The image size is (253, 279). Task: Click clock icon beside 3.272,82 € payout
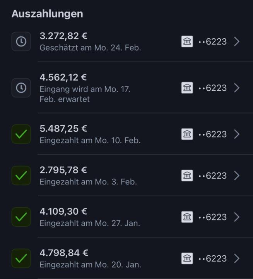point(21,41)
